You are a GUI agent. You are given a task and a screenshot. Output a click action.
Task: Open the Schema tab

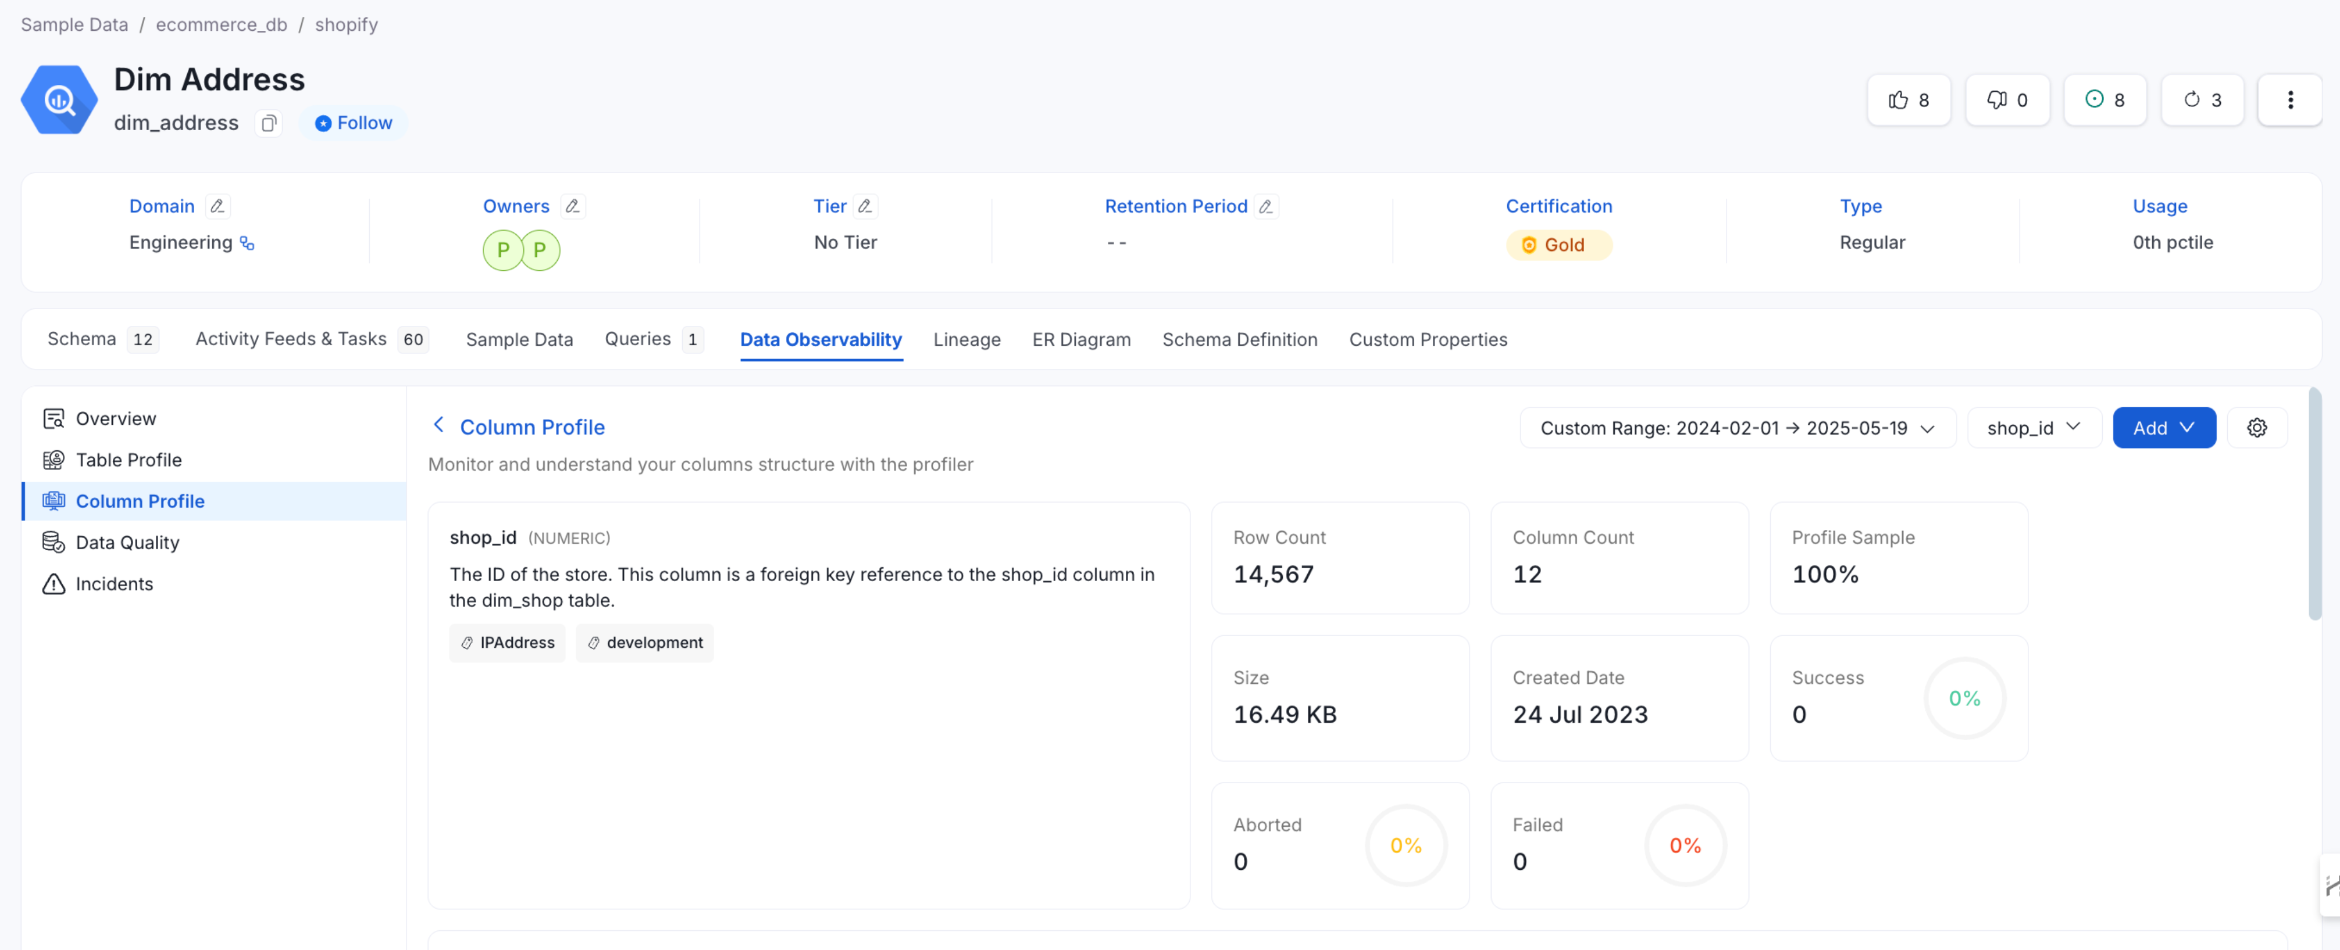[x=82, y=339]
